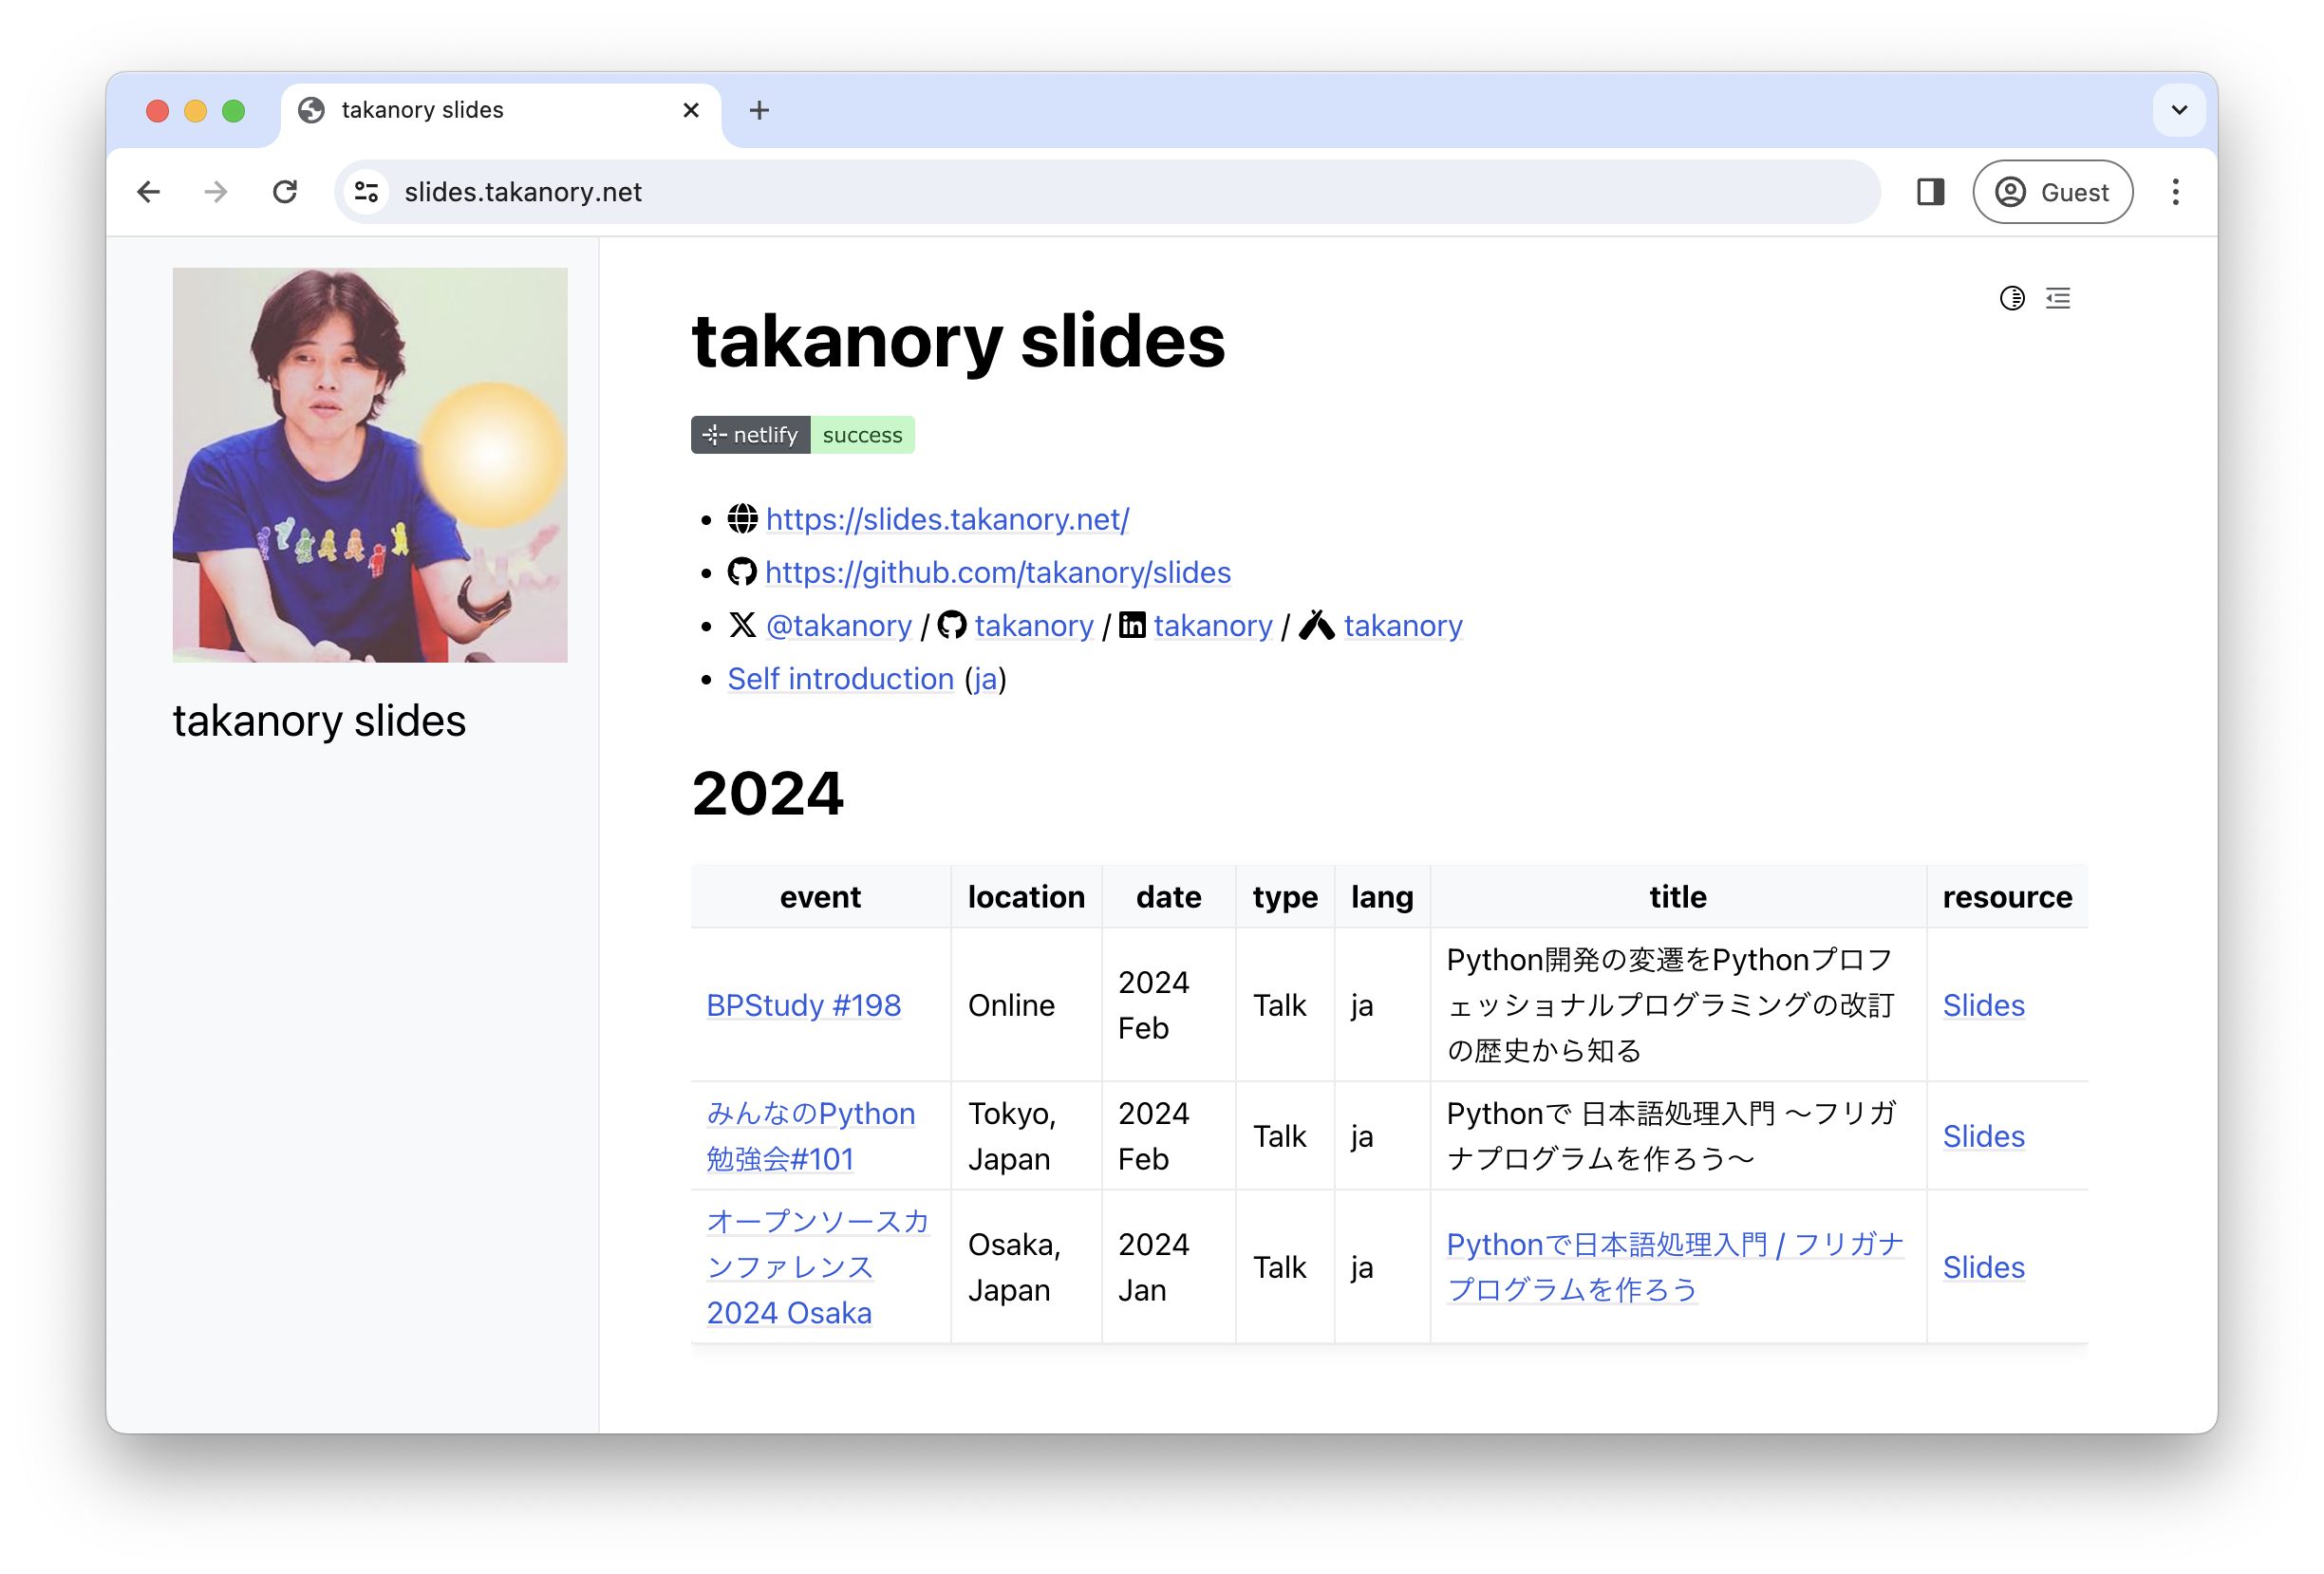Click the connpass icon before the last takanory link
The image size is (2324, 1574).
coord(1317,624)
